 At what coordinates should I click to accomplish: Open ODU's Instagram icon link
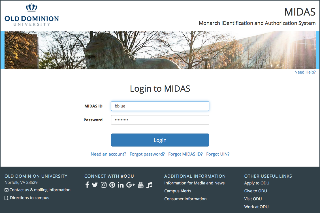tap(104, 185)
